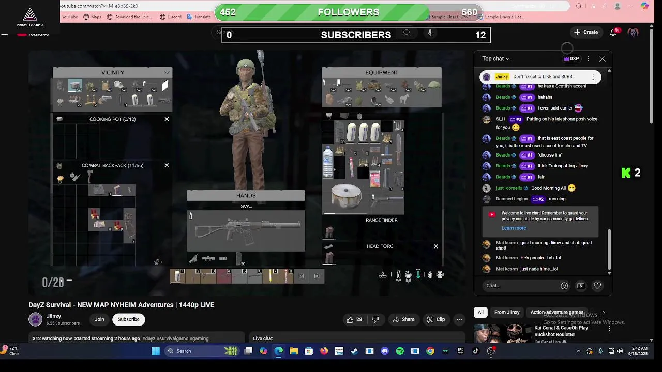Click the #dayz hashtag in the description

pyautogui.click(x=149, y=339)
